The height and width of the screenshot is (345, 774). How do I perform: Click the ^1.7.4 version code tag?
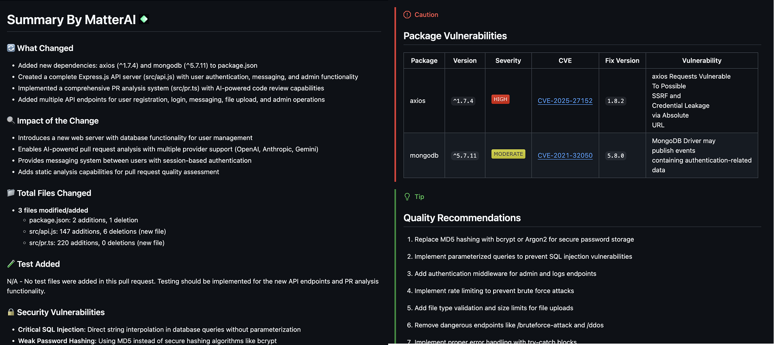coord(463,101)
